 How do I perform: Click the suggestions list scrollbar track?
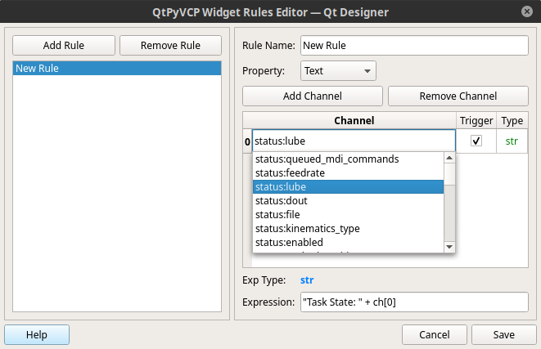[449, 213]
